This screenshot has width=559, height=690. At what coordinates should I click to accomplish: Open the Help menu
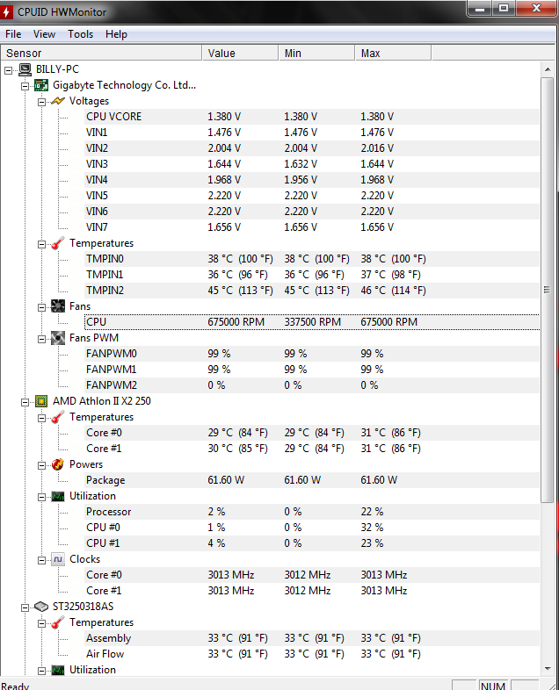[x=116, y=34]
